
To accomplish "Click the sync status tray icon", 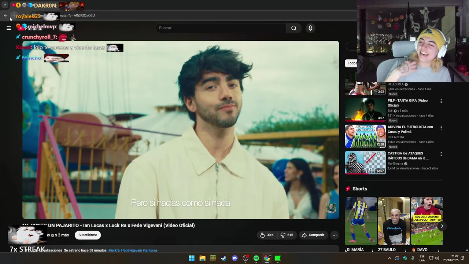I will pos(397,258).
